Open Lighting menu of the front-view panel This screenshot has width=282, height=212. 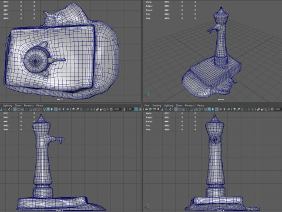click(169, 105)
